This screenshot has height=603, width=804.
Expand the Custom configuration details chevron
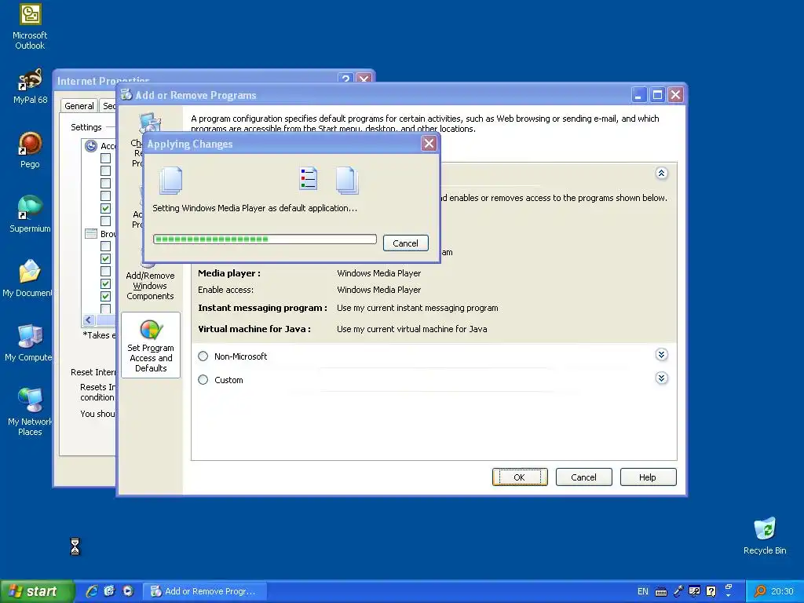click(661, 378)
